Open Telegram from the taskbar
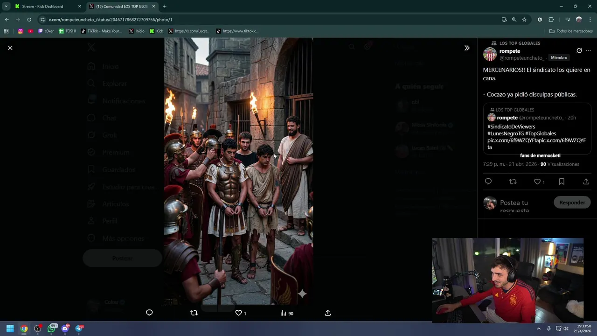The height and width of the screenshot is (336, 597). [79, 329]
